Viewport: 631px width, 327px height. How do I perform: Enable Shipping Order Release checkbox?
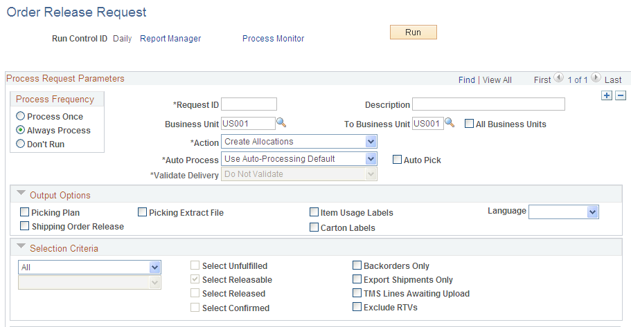pos(24,226)
